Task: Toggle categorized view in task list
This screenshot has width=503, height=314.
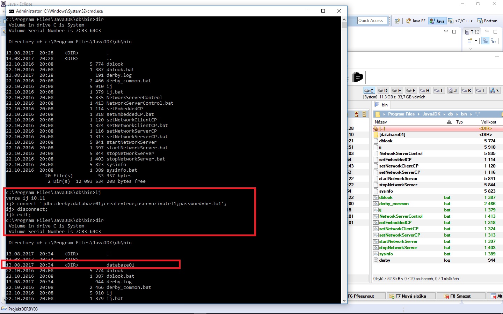Action: click(485, 41)
